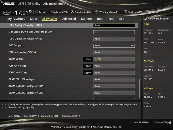Switch to the Boot tab
The width and height of the screenshot is (173, 130).
tap(100, 19)
